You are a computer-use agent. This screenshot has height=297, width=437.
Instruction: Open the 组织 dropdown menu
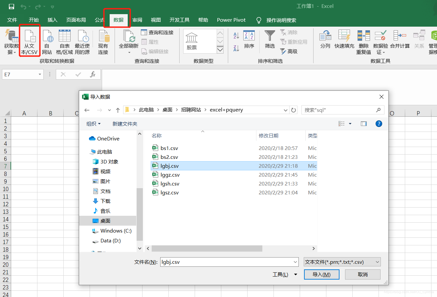[x=93, y=124]
